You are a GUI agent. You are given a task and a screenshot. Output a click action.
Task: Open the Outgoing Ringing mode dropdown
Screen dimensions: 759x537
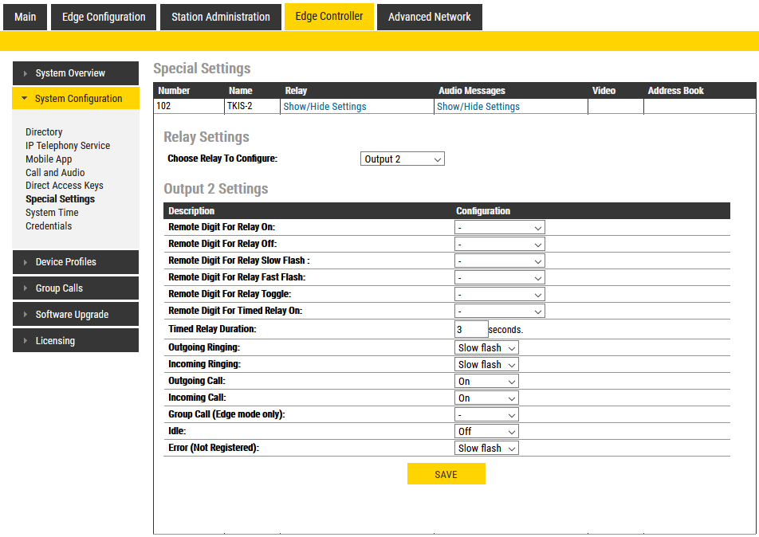[x=486, y=348]
